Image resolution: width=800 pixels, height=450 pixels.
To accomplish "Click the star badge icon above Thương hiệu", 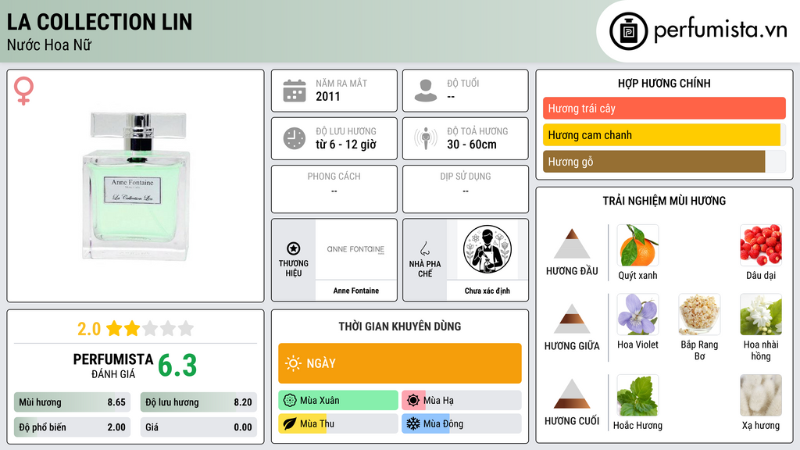I will [294, 248].
